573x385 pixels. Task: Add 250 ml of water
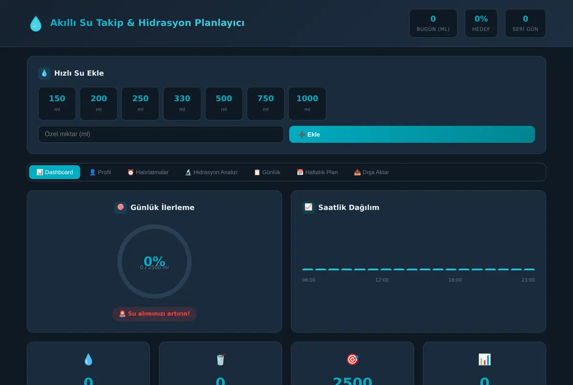(x=140, y=104)
